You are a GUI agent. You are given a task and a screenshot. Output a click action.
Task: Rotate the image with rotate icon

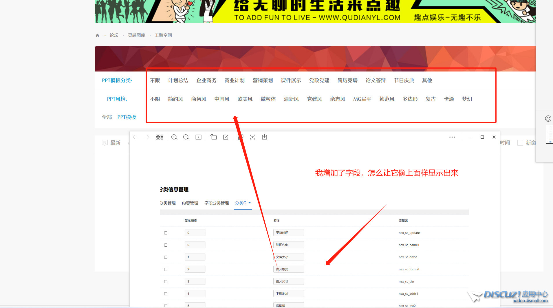[213, 137]
